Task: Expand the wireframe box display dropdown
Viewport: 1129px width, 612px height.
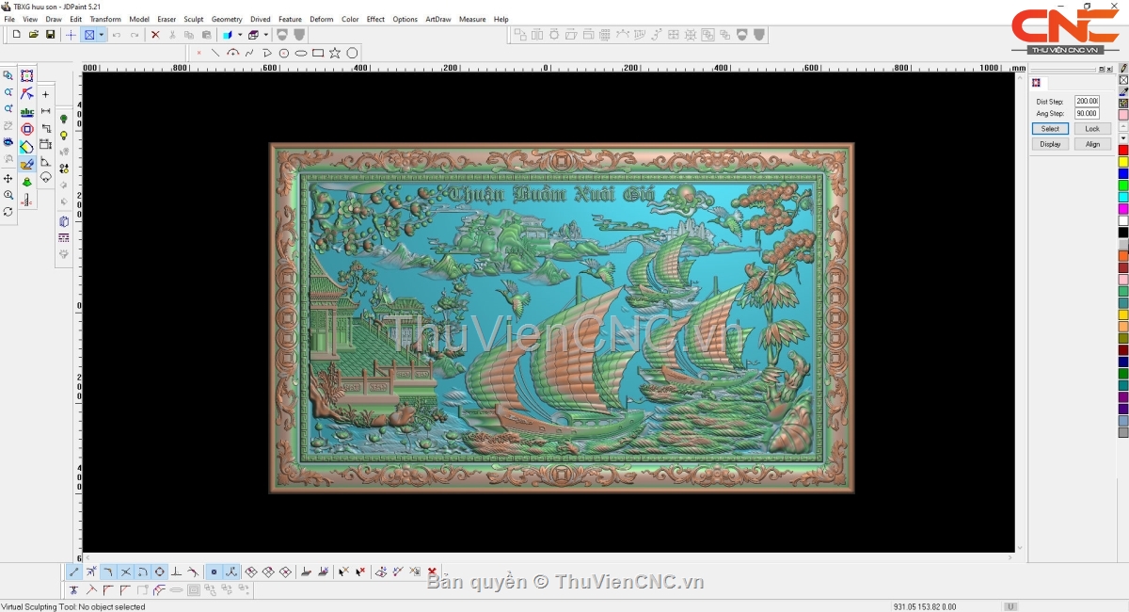Action: point(266,35)
